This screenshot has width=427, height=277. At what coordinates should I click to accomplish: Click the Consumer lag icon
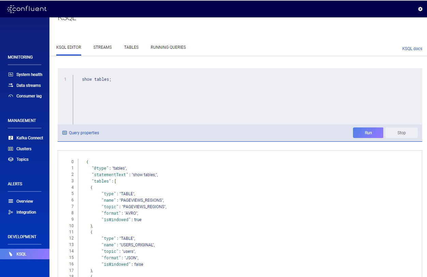pyautogui.click(x=11, y=96)
